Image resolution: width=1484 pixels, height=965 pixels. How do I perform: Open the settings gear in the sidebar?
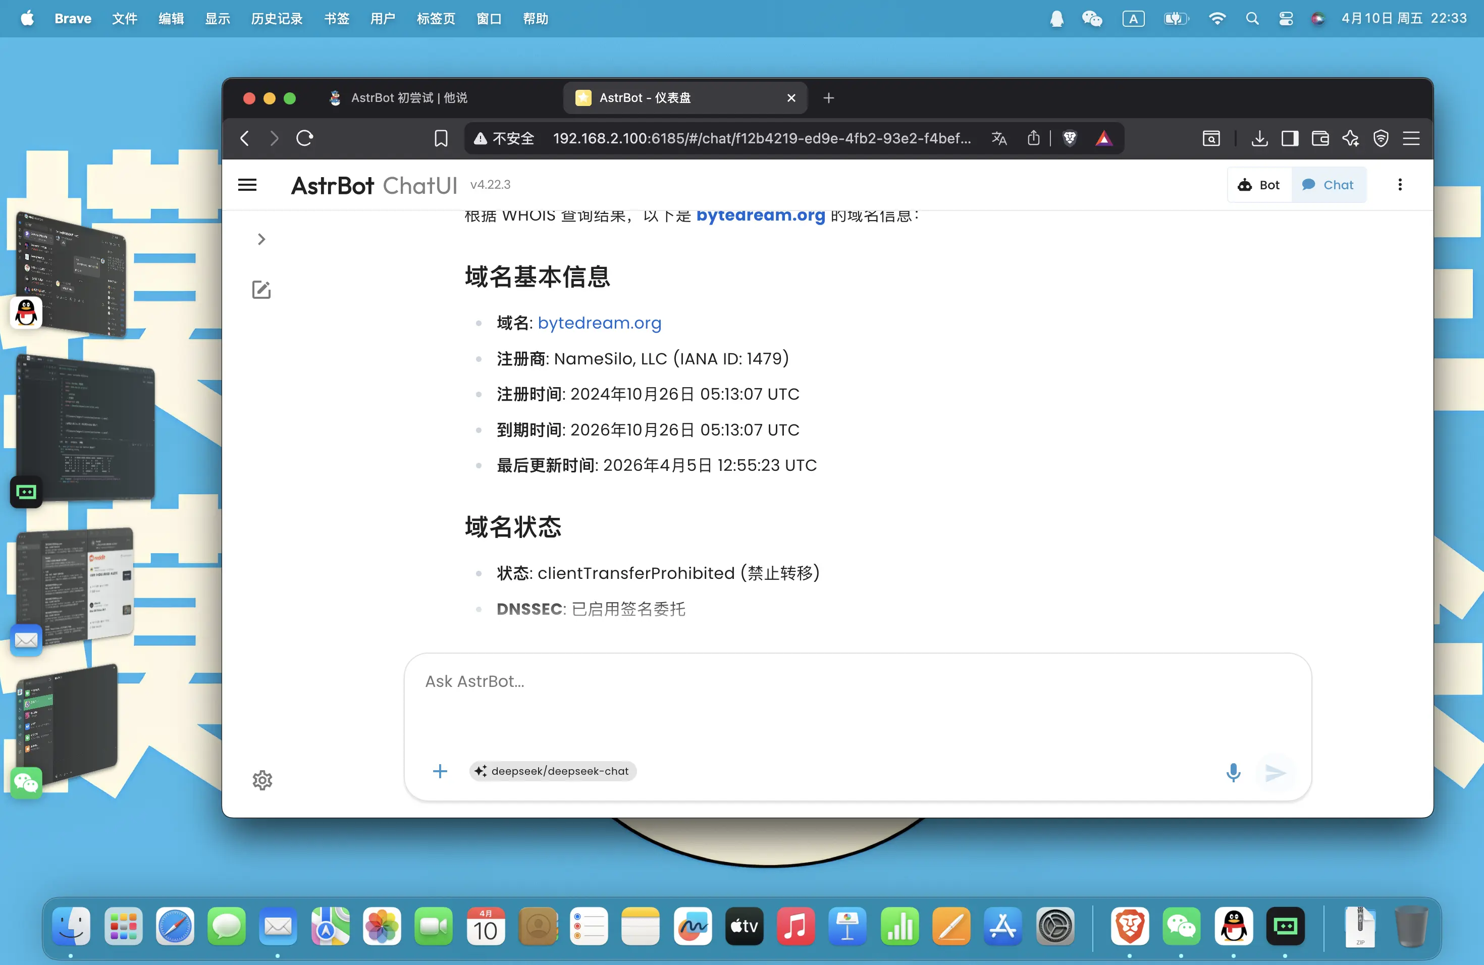click(x=262, y=780)
